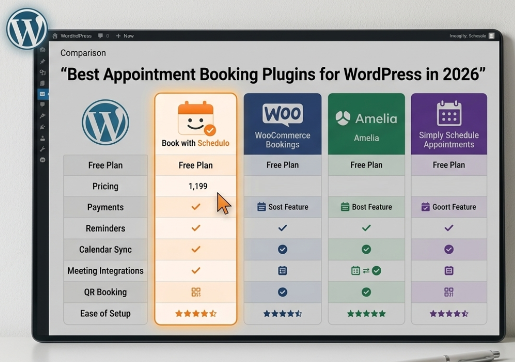Click Amelia's green five-star rating

point(366,314)
